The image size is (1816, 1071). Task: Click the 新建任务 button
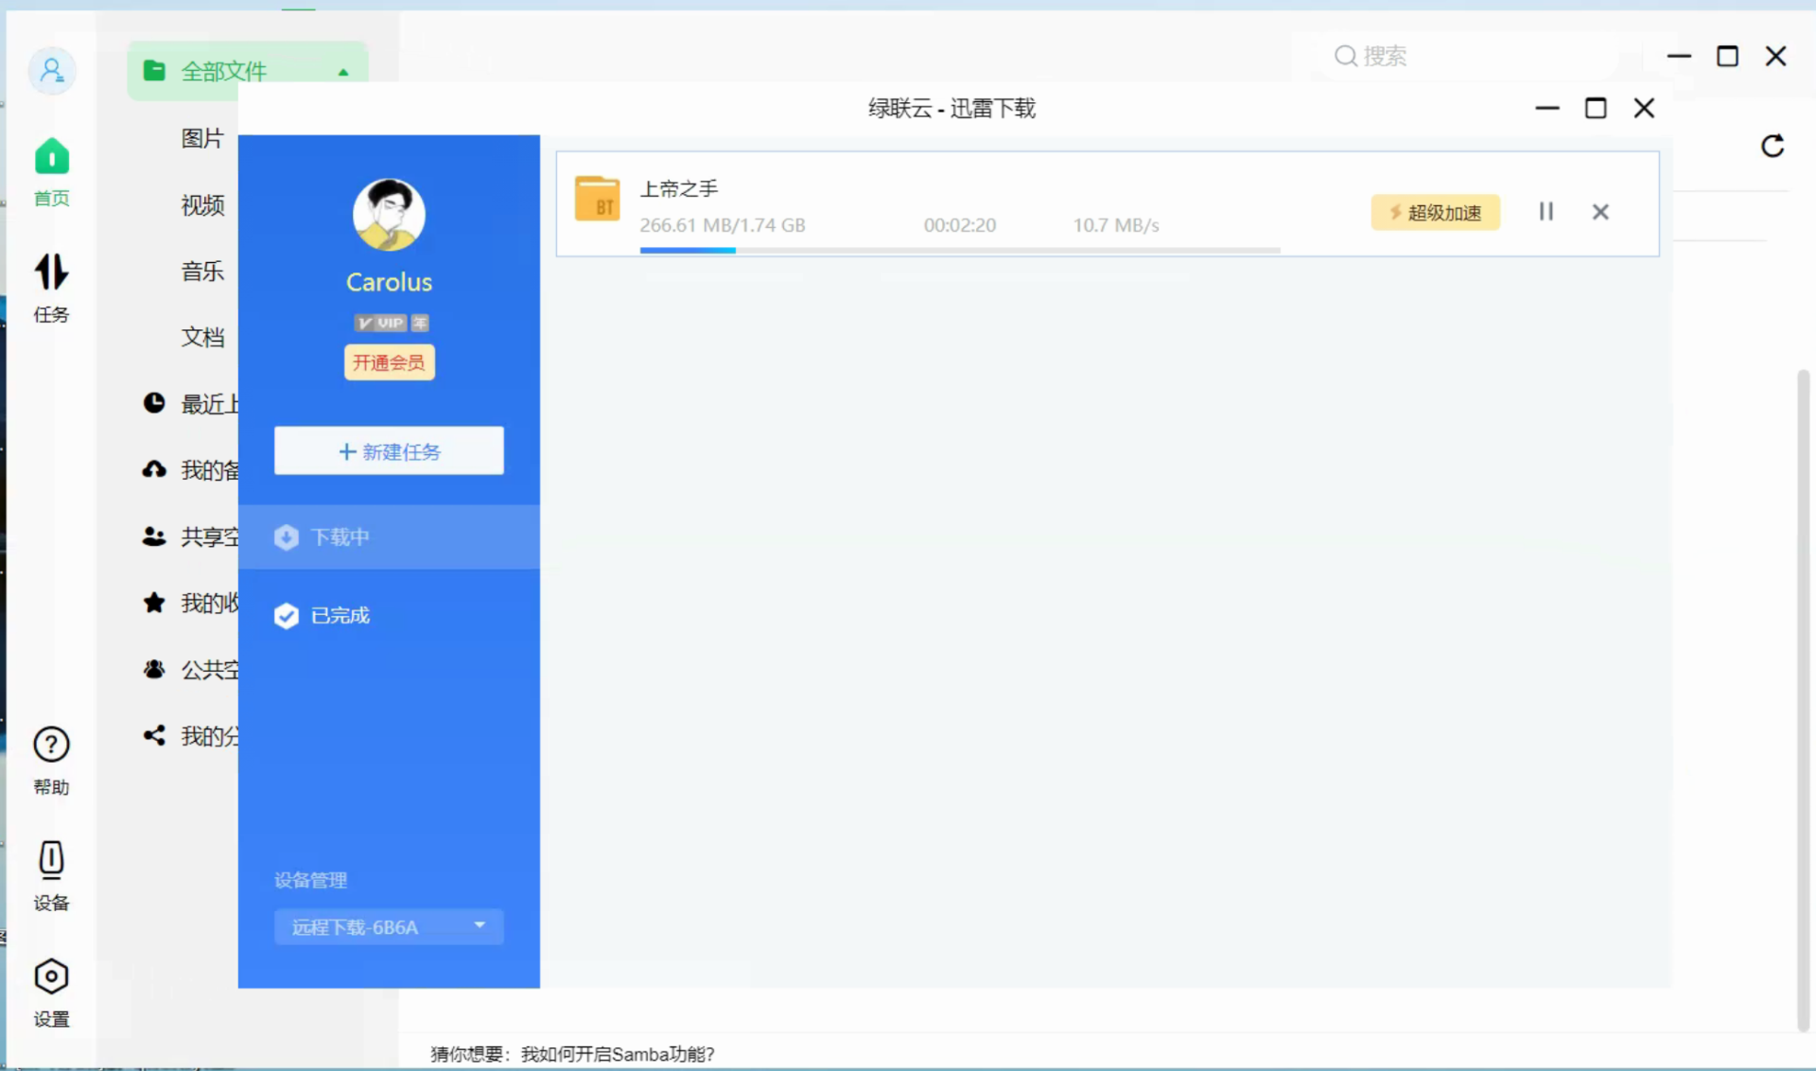pos(388,451)
